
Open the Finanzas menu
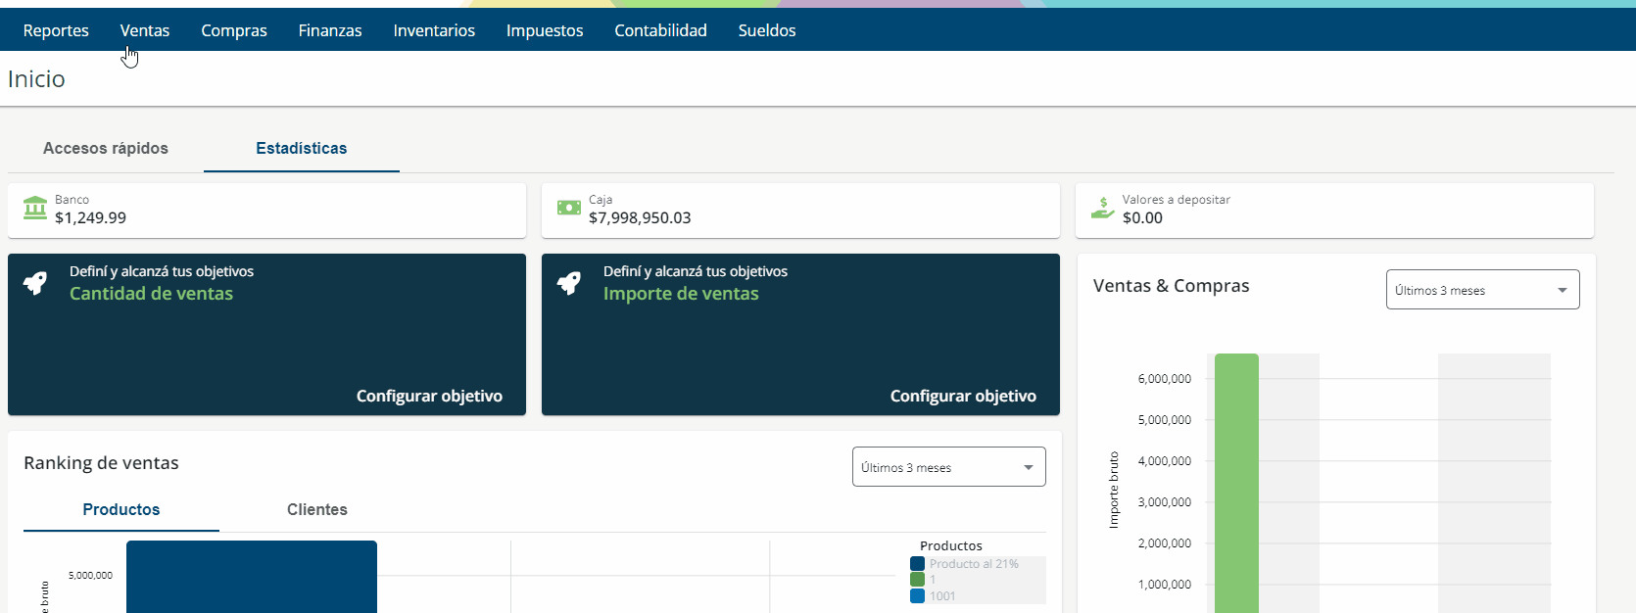point(330,30)
